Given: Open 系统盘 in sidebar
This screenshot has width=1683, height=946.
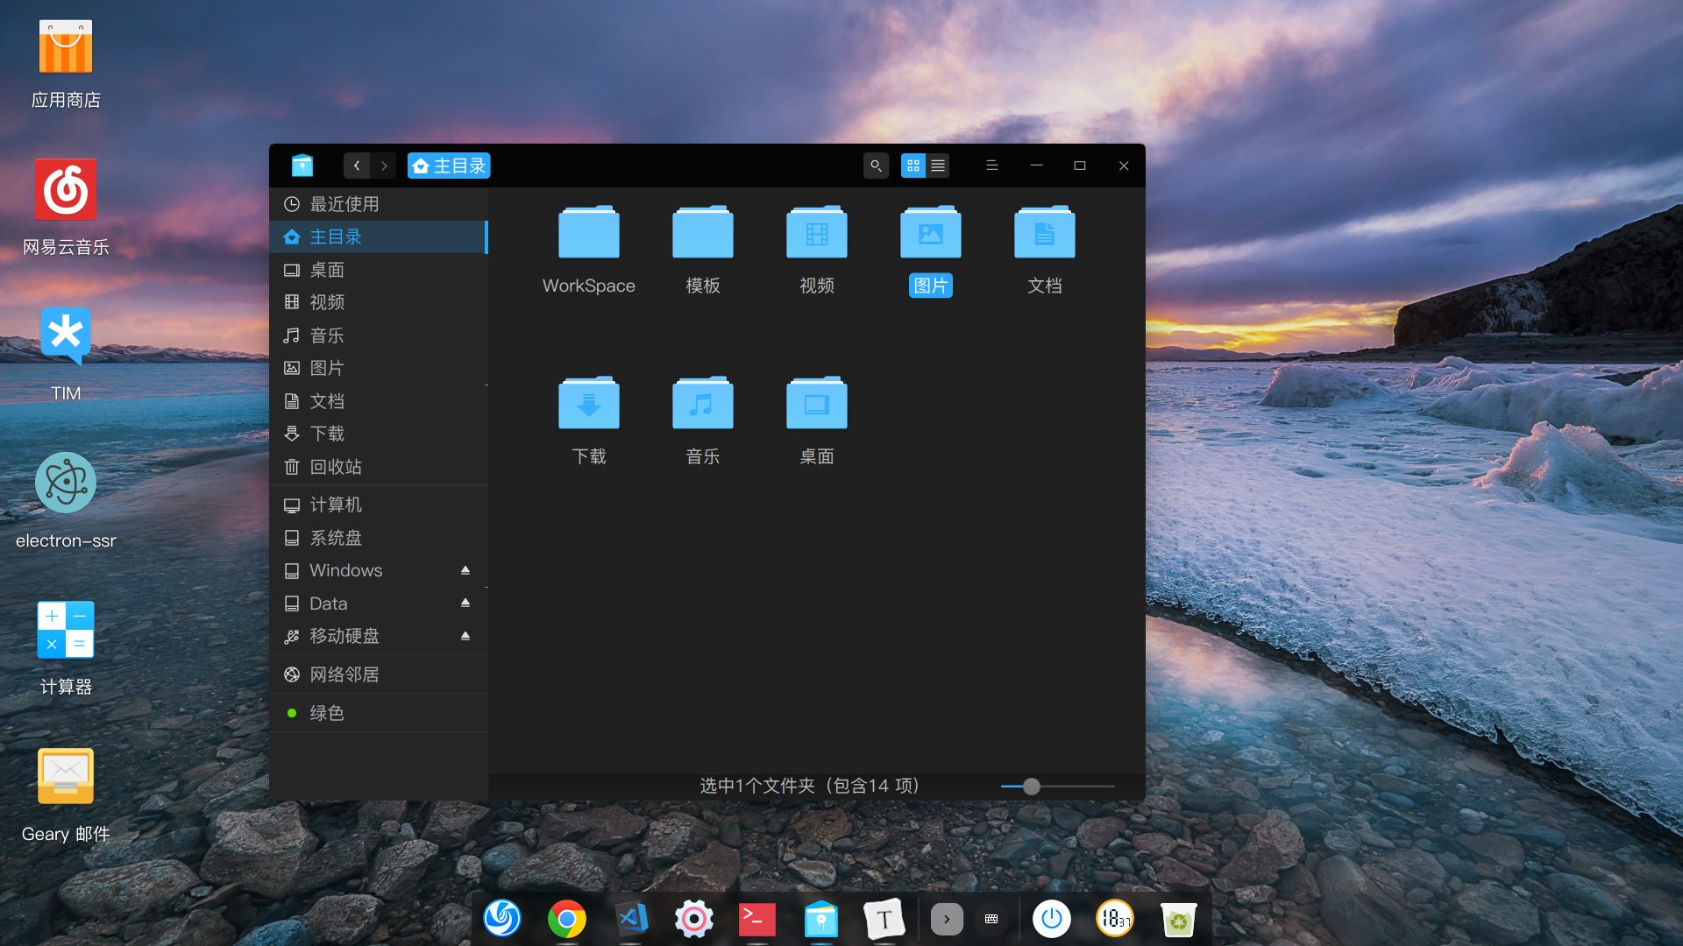Looking at the screenshot, I should pos(379,538).
